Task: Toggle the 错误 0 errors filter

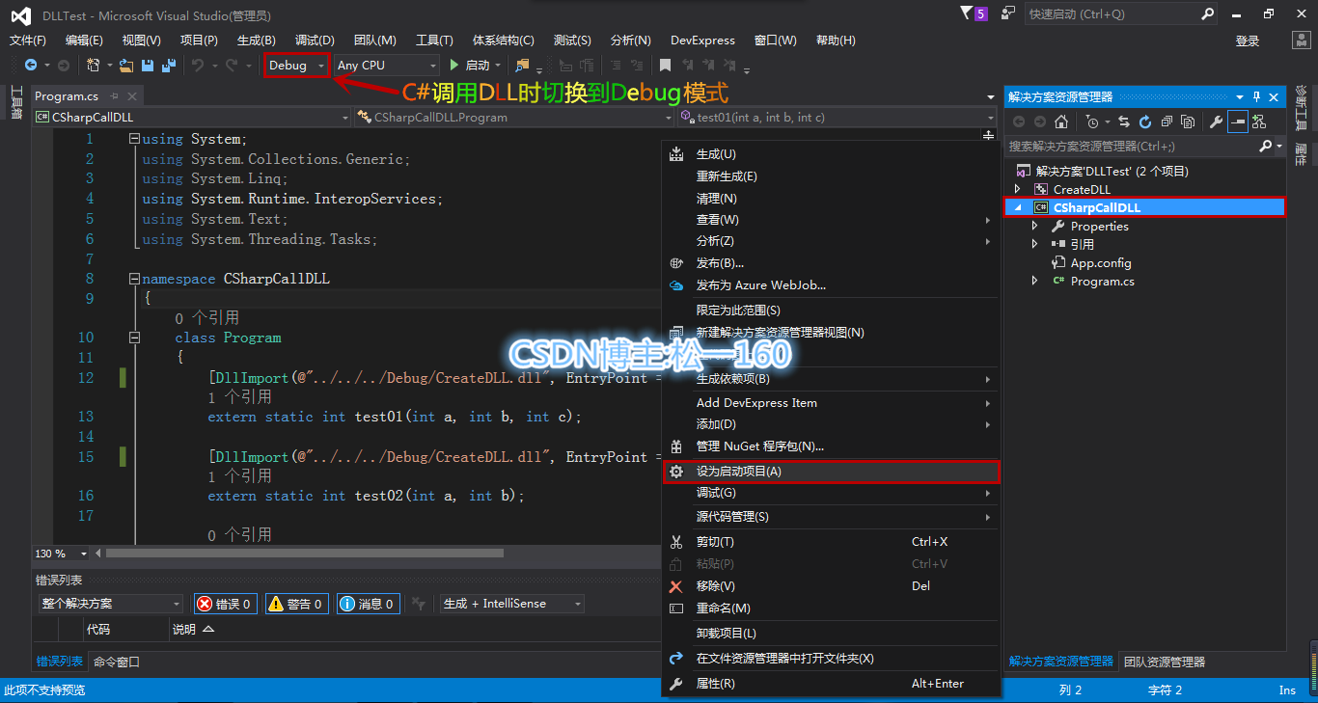Action: [225, 604]
